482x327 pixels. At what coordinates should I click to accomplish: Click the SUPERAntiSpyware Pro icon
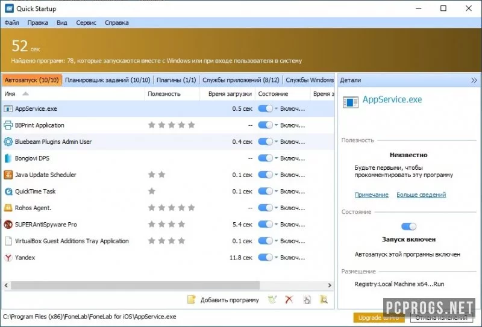(8, 225)
